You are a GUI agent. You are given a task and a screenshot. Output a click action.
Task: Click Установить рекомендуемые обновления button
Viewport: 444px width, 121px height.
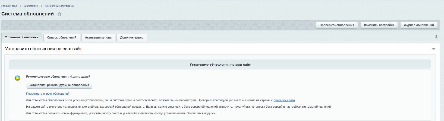pyautogui.click(x=59, y=85)
